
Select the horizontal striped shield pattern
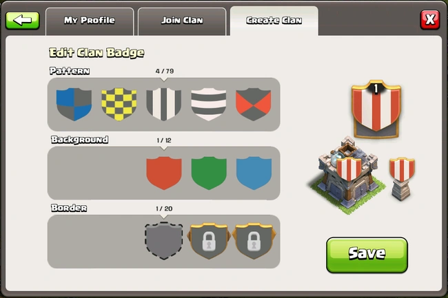209,104
